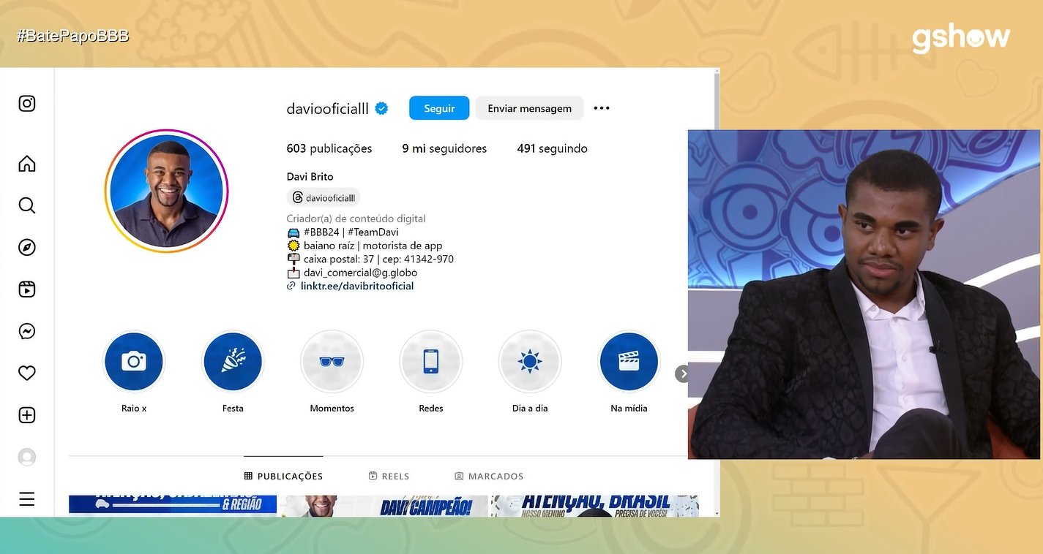This screenshot has width=1043, height=554.
Task: Click the gshow logo
Action: click(961, 38)
